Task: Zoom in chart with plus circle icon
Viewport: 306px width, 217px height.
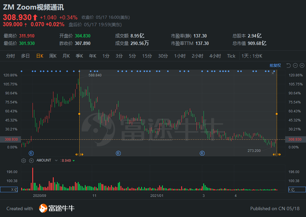Action: (302, 65)
